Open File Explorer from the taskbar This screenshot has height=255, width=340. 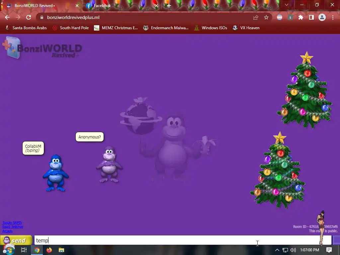pyautogui.click(x=61, y=250)
